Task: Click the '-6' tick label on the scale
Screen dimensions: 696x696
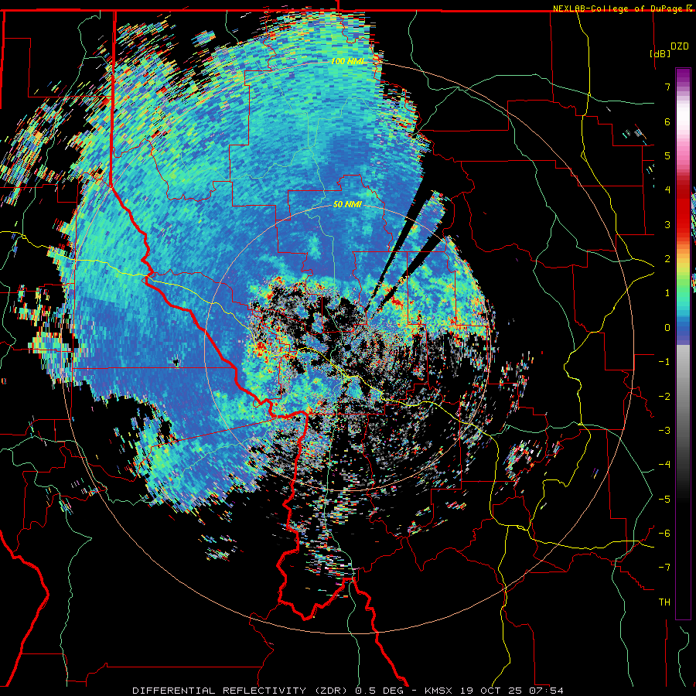Action: 664,534
